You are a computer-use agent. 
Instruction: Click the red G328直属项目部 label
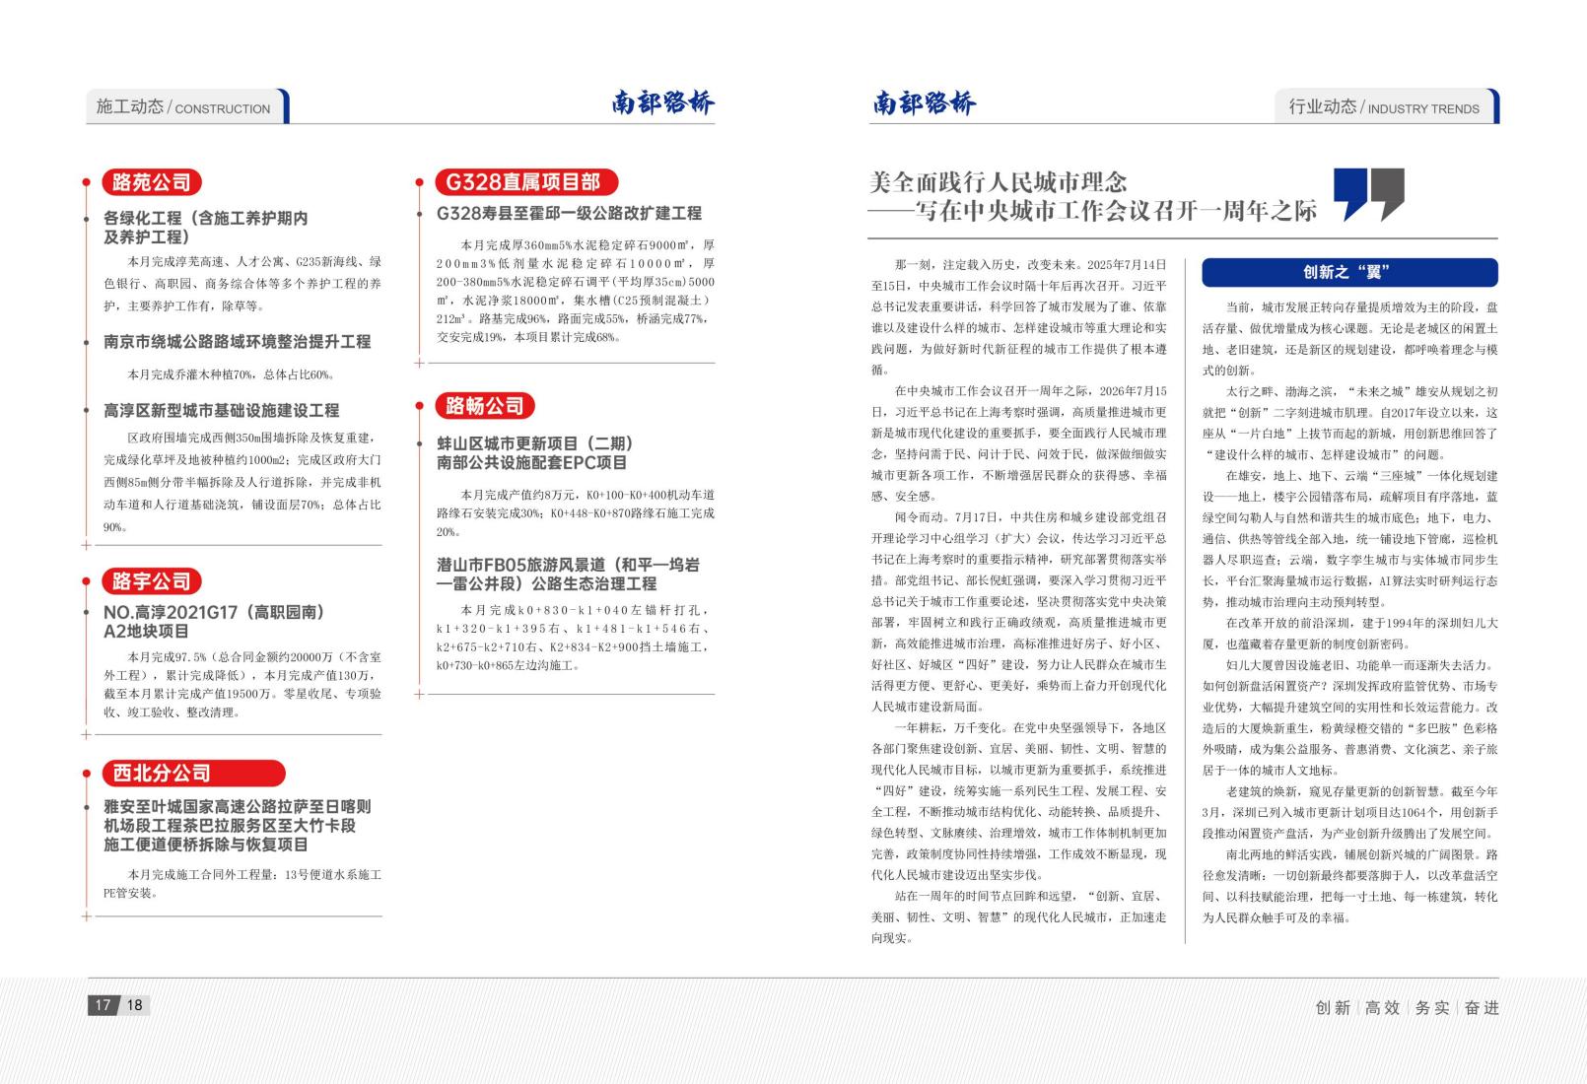coord(526,181)
